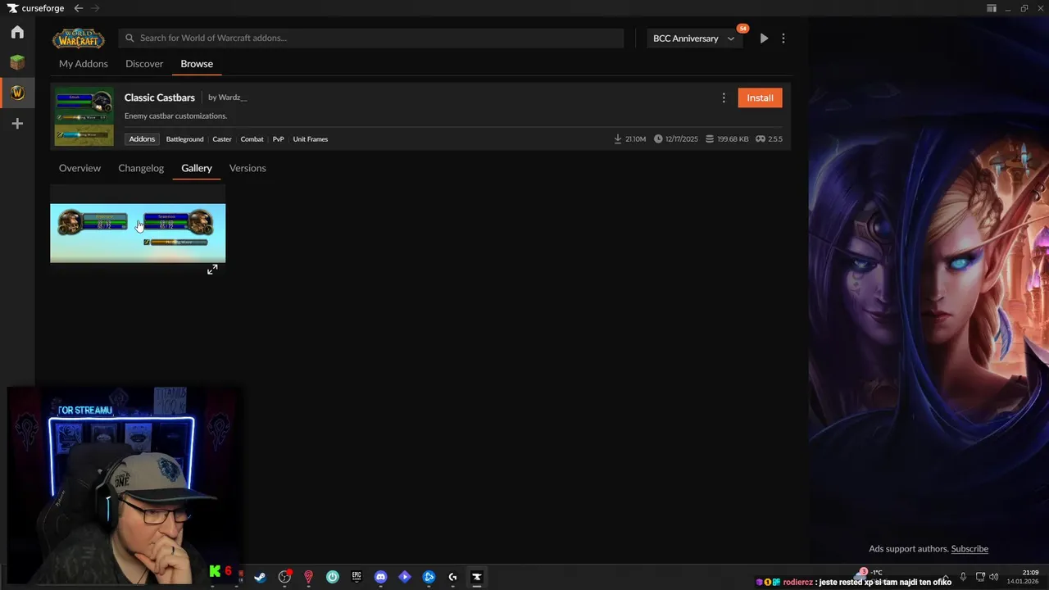Open Logitech G Hub from taskbar
Viewport: 1049px width, 590px height.
click(452, 577)
